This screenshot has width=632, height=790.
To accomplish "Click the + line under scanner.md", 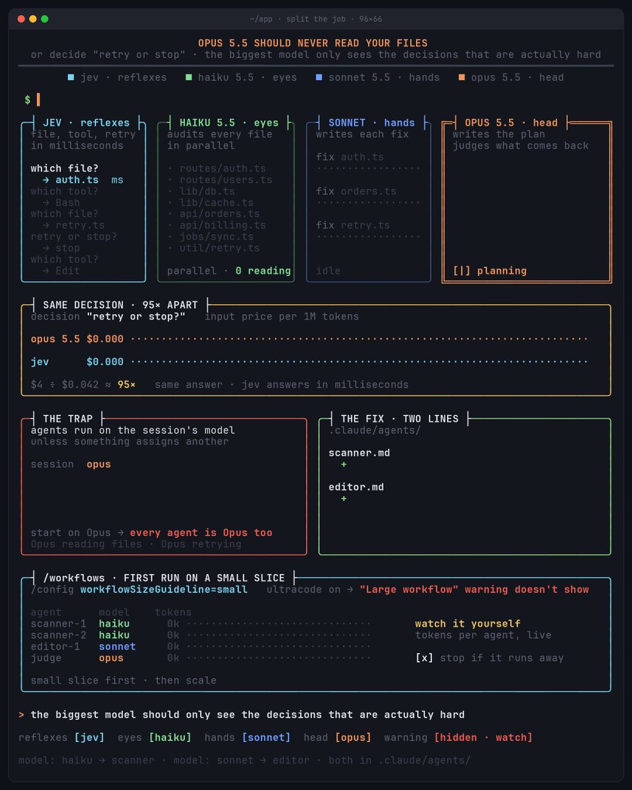I will [344, 465].
